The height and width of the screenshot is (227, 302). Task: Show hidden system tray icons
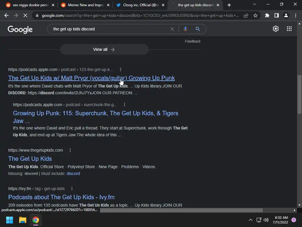point(251,220)
